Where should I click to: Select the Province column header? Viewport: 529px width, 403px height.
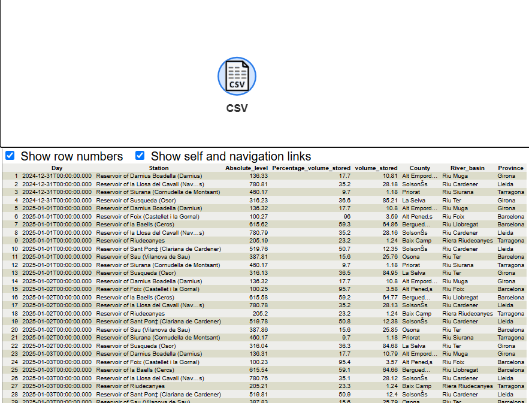coord(510,168)
